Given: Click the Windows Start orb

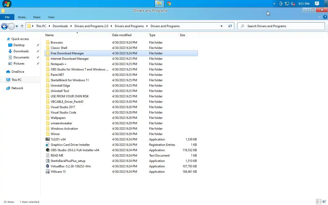Looking at the screenshot, I should tap(7, 4).
